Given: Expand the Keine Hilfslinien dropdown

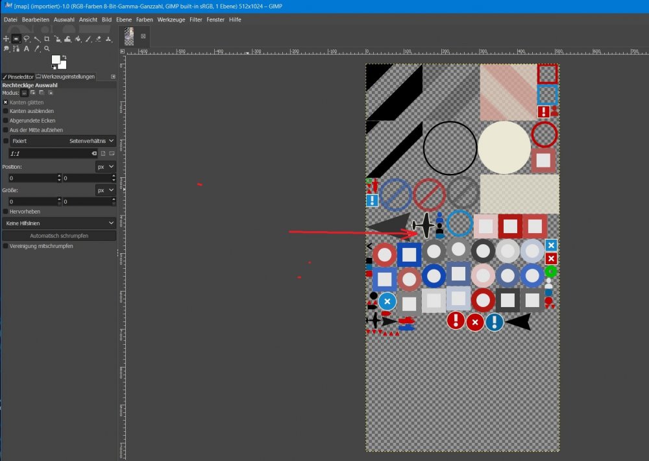Looking at the screenshot, I should coord(59,223).
